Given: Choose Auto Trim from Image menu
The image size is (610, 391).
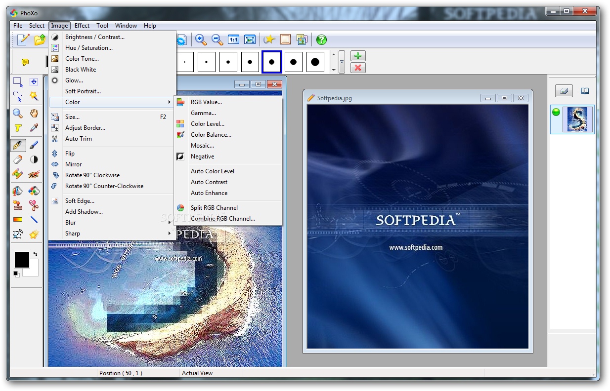Looking at the screenshot, I should tap(112, 139).
